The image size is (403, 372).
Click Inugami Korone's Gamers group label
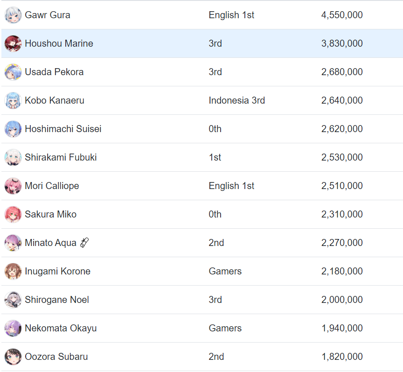pos(225,271)
